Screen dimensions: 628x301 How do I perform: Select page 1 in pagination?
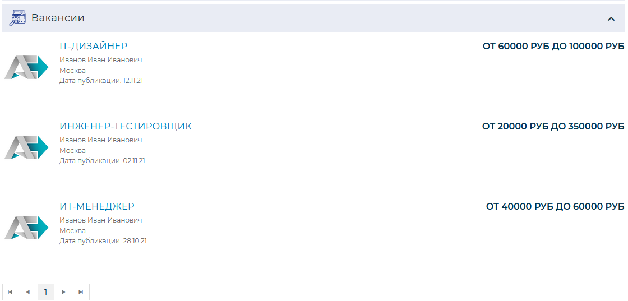(x=46, y=292)
